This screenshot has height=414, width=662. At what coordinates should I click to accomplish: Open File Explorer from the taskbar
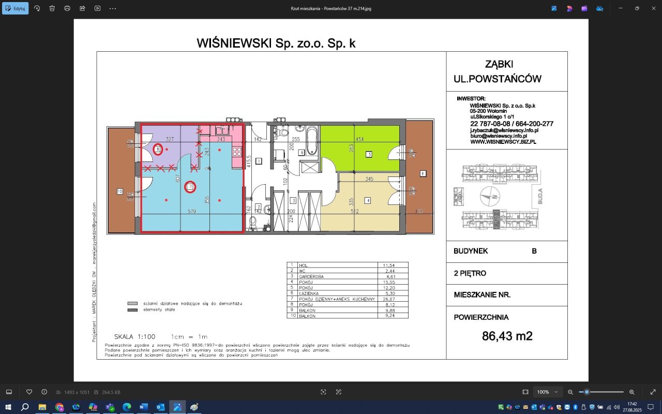click(42, 407)
